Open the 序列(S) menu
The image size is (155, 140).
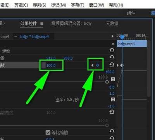click(40, 5)
